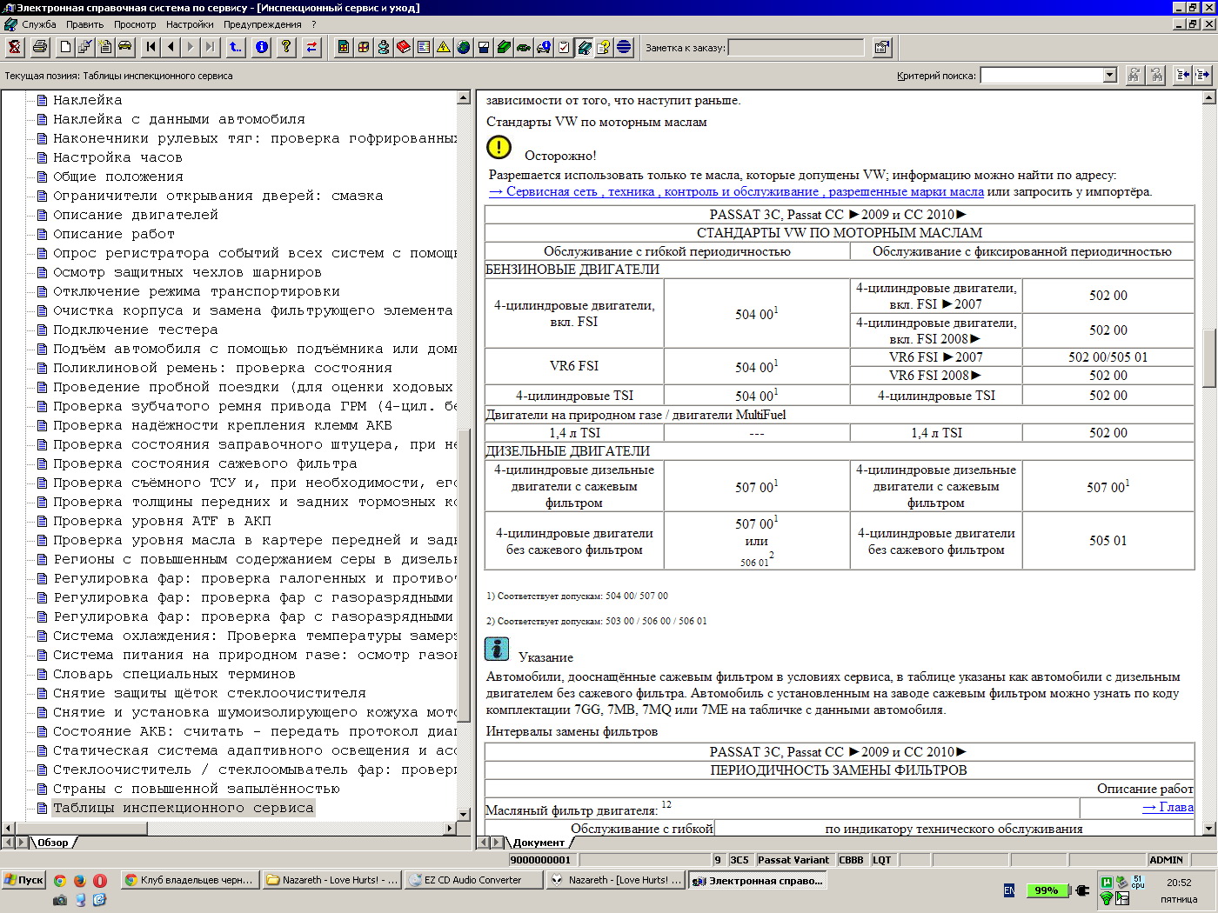
Task: Click the order note input field
Action: pyautogui.click(x=796, y=48)
